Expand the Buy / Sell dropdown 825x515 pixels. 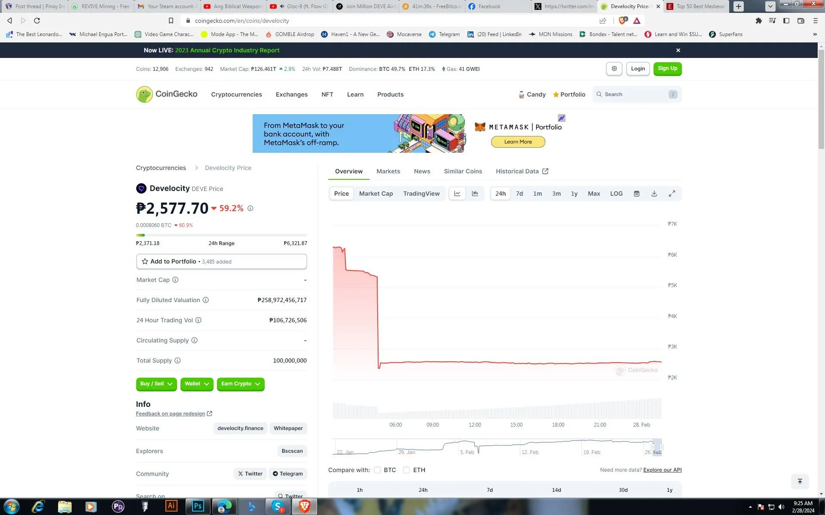[x=156, y=384]
